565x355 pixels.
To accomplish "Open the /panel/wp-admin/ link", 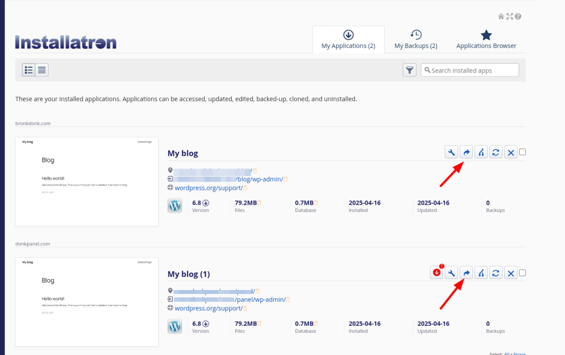I will (x=260, y=299).
